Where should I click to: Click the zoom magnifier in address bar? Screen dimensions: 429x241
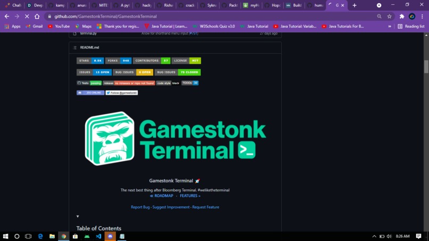379,16
